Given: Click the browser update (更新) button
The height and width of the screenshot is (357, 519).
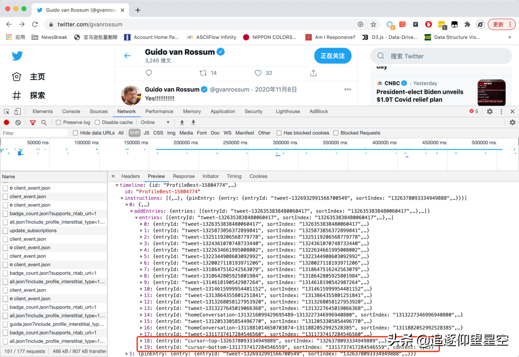Looking at the screenshot, I should point(501,24).
